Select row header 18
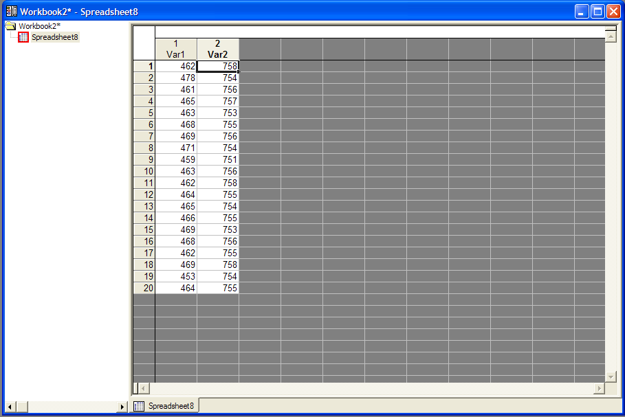Viewport: 625px width, 417px height. click(x=144, y=265)
